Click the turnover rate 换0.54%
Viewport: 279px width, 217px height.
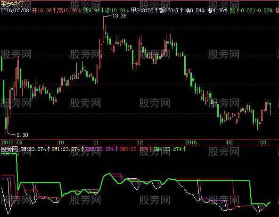coord(195,10)
